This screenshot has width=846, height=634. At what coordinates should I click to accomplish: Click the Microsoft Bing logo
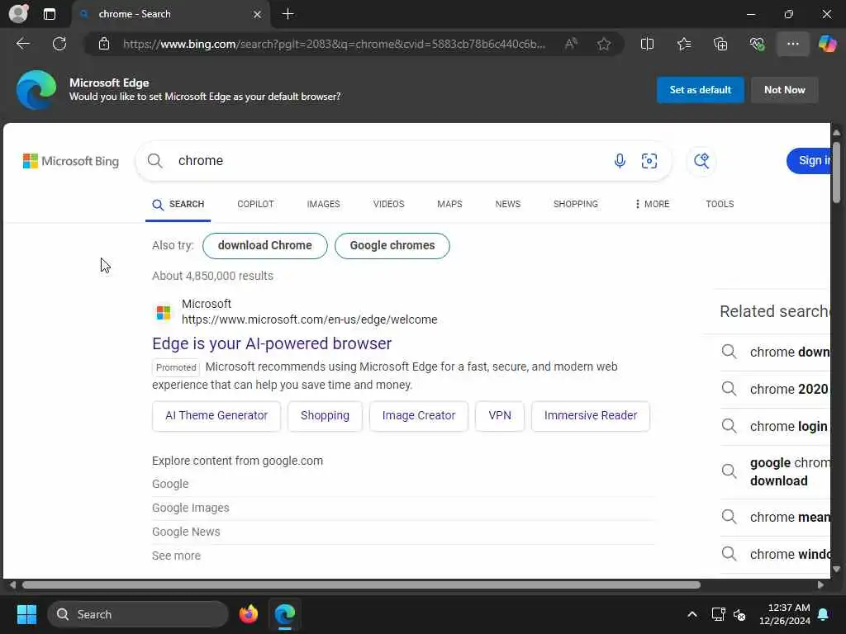[71, 161]
